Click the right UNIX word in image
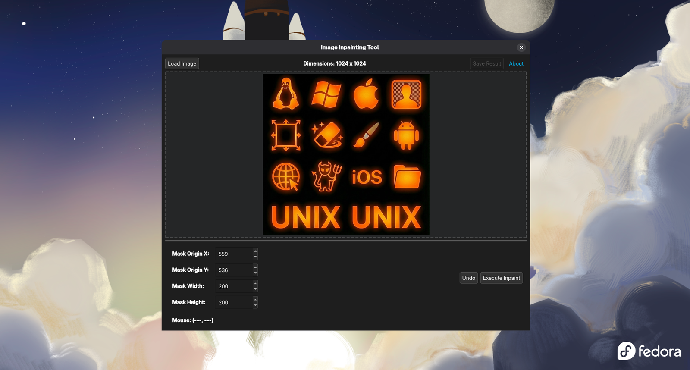Viewport: 690px width, 370px height. click(x=386, y=217)
